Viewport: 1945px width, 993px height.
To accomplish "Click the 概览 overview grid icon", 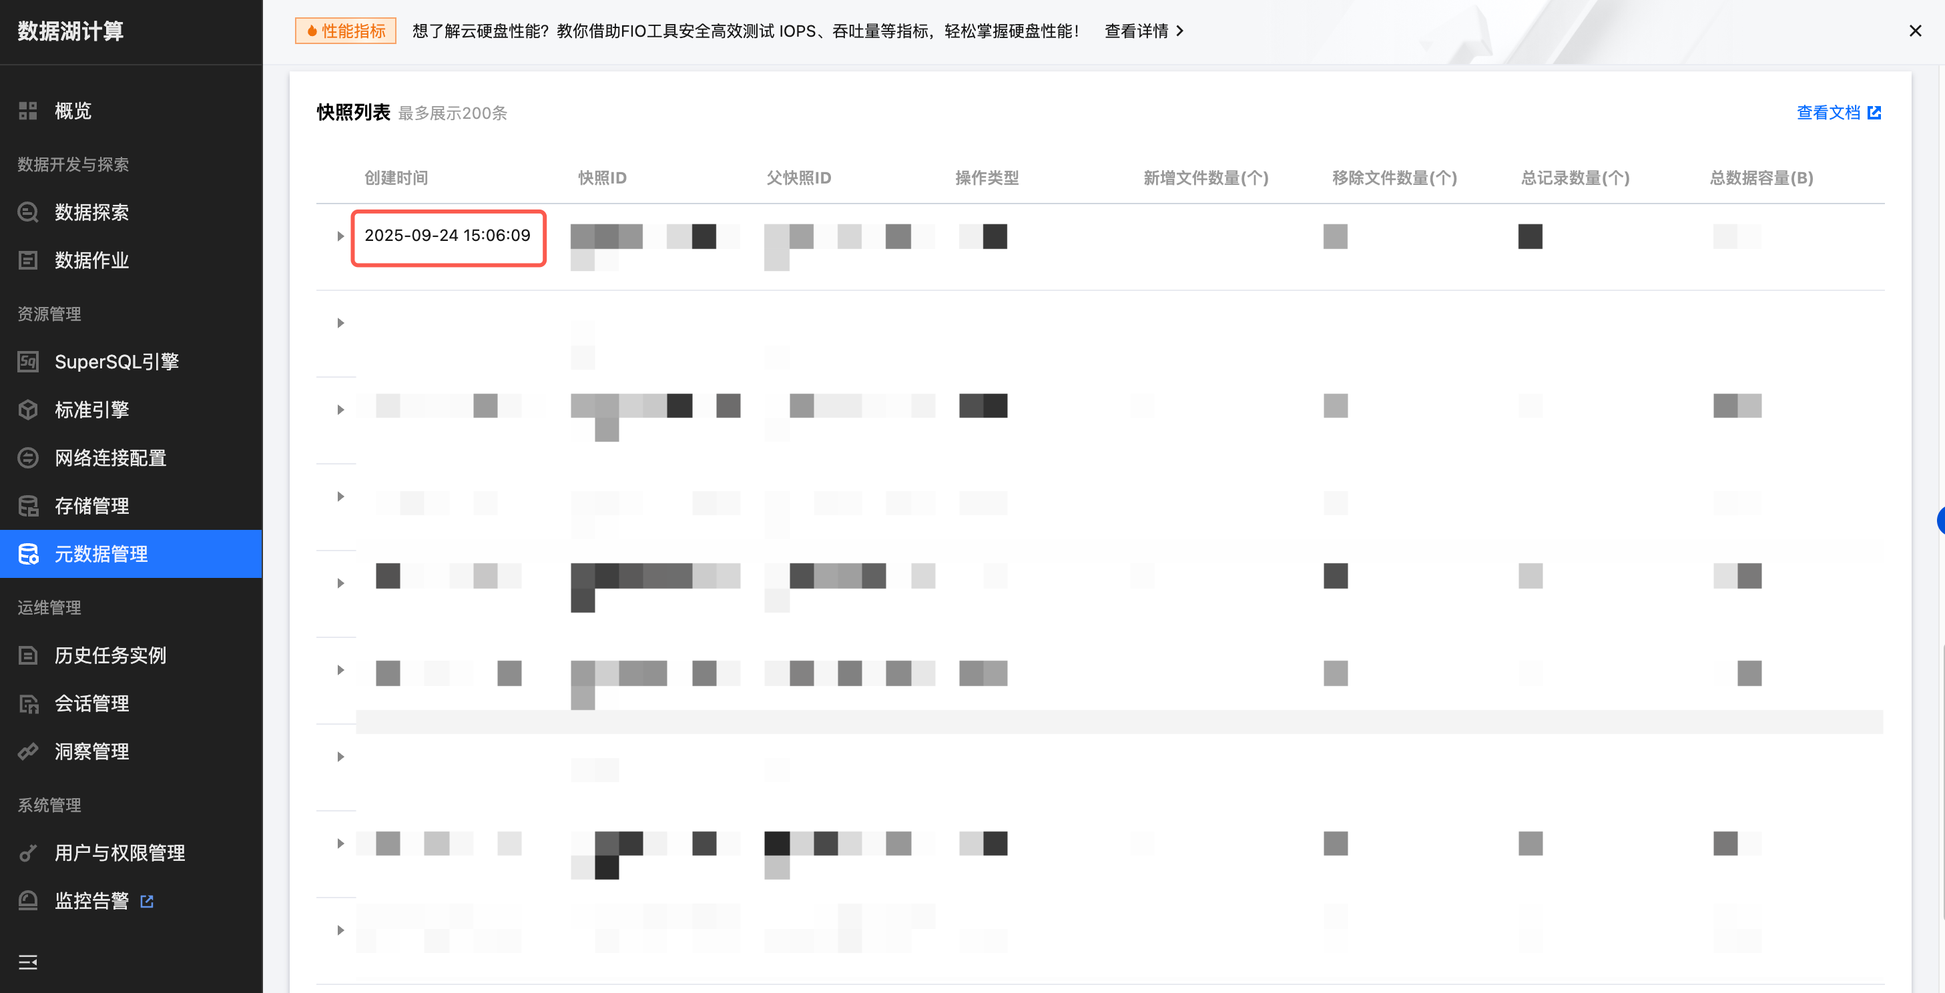I will [28, 111].
